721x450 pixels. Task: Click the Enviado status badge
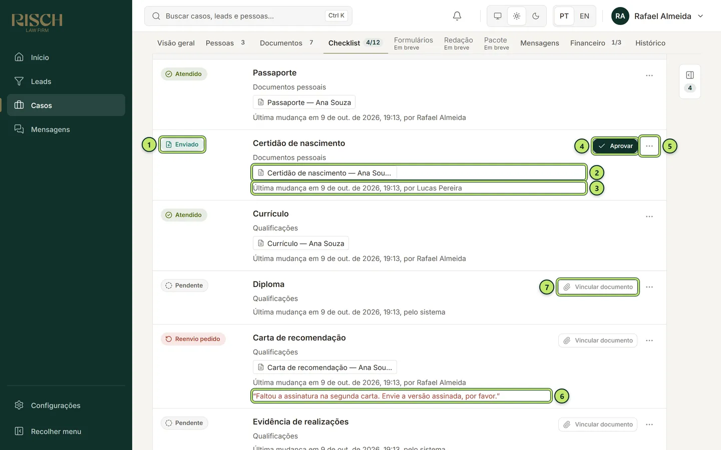[182, 144]
